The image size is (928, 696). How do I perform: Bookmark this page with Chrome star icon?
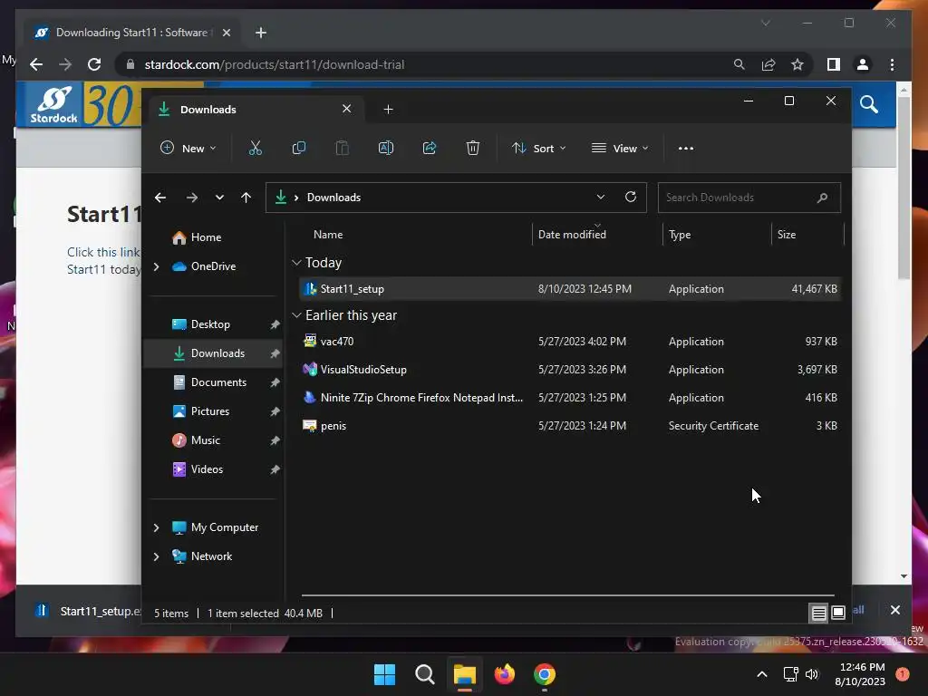click(x=797, y=64)
